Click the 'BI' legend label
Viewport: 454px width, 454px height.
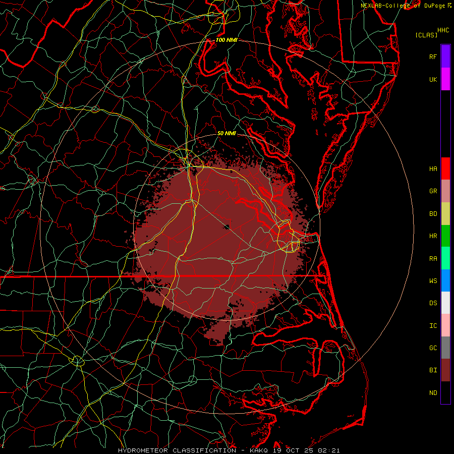tap(433, 370)
